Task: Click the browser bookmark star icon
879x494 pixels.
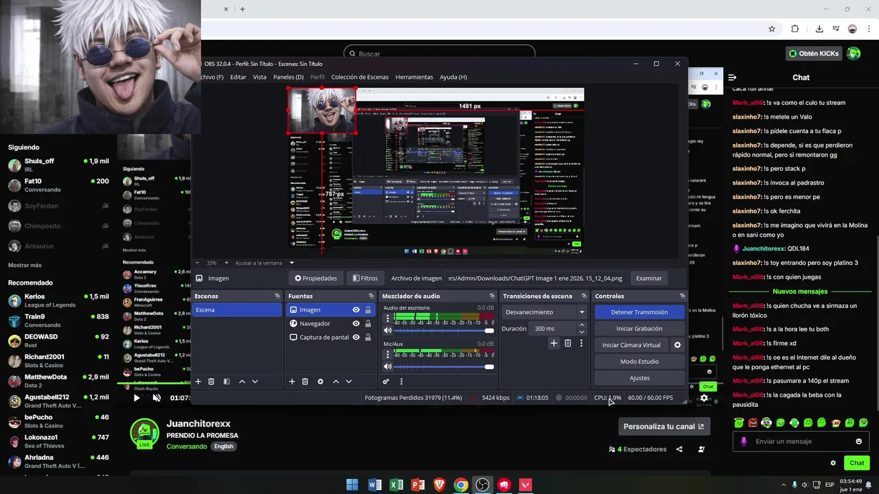Action: pos(772,29)
